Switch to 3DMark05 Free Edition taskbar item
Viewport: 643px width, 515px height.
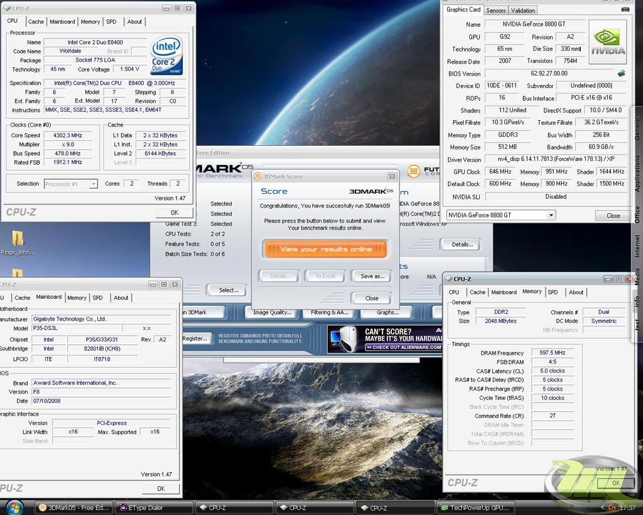(x=74, y=507)
